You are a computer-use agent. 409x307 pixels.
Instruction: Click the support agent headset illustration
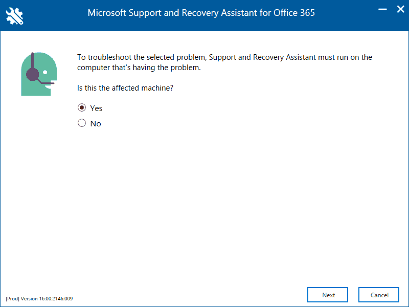(38, 74)
